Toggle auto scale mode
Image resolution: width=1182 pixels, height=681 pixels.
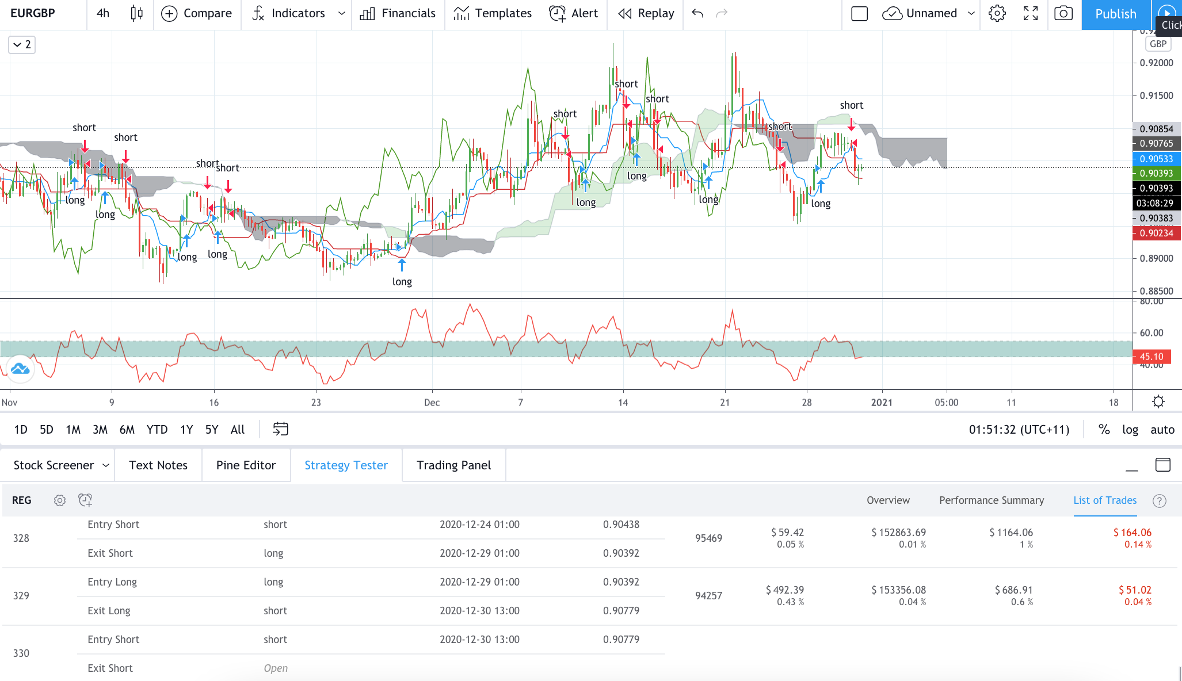point(1162,430)
